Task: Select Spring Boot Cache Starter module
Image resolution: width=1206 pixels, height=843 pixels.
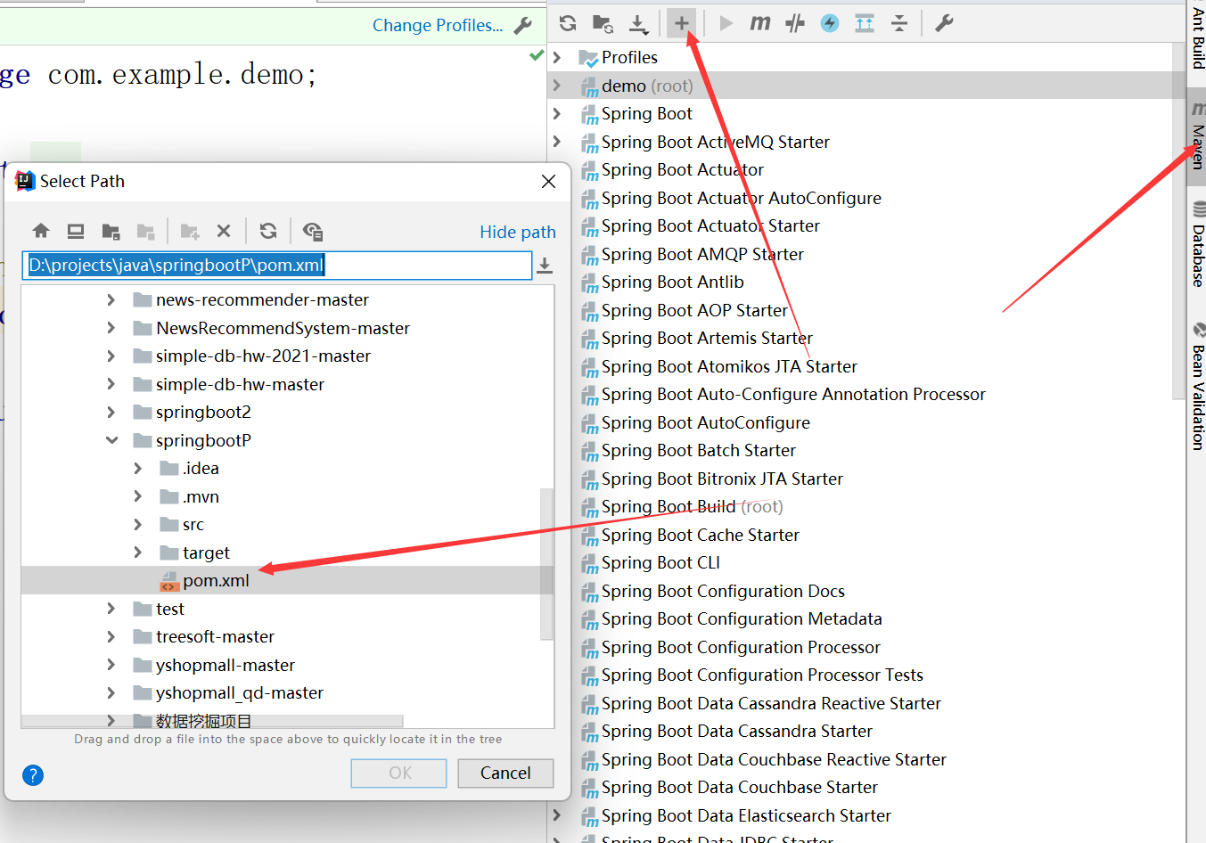Action: tap(700, 535)
